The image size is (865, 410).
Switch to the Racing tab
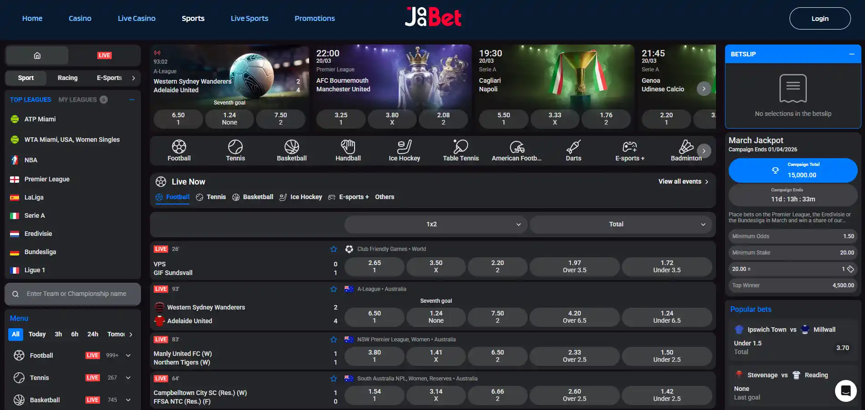point(68,78)
